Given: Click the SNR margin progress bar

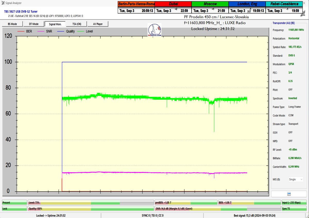Looking at the screenshot, I should click(218, 209).
